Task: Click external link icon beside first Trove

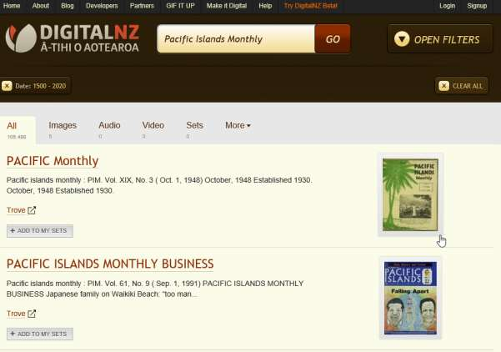Action: pos(32,210)
